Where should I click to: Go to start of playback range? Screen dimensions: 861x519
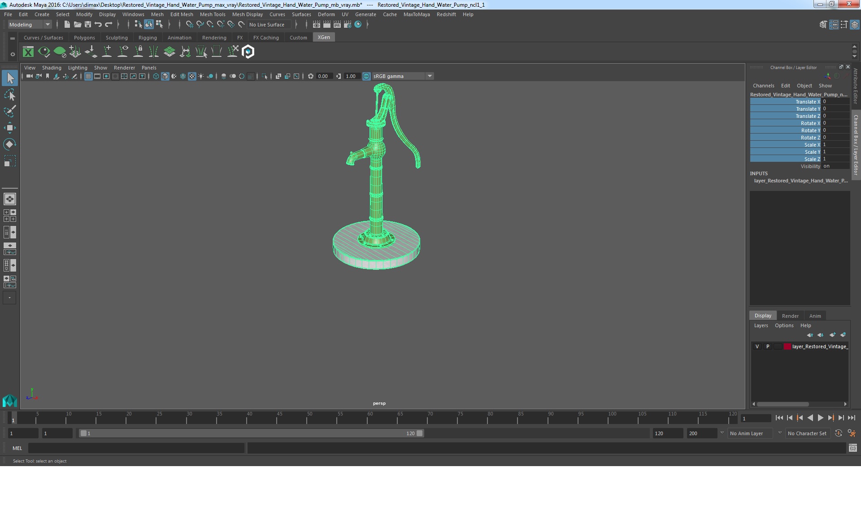779,418
